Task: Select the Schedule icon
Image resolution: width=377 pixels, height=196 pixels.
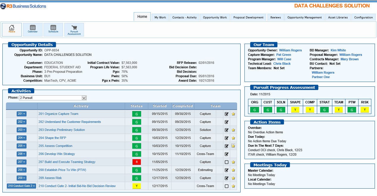Action: tap(53, 29)
